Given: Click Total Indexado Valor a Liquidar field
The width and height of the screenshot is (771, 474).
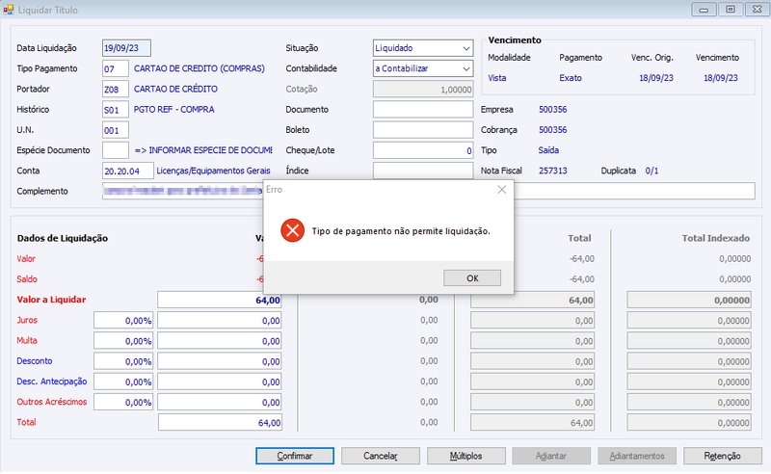Looking at the screenshot, I should [x=689, y=300].
